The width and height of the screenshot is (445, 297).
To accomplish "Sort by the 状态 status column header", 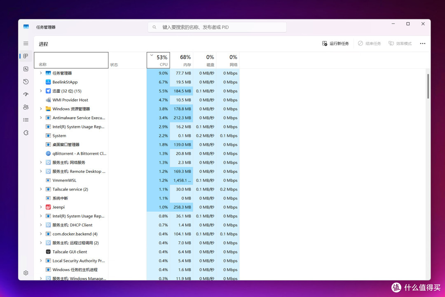I will (127, 60).
